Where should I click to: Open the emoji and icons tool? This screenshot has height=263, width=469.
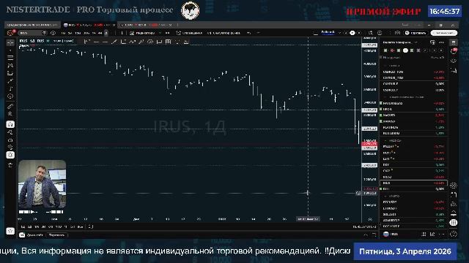pyautogui.click(x=10, y=96)
